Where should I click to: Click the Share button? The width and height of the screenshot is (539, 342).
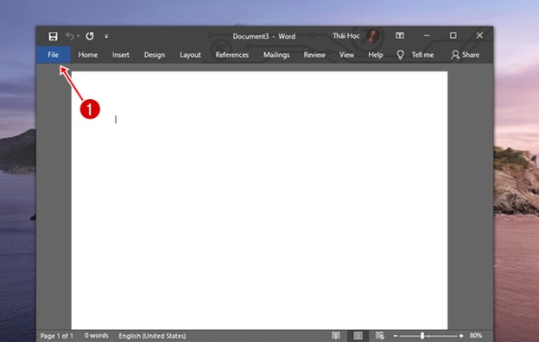[x=466, y=55]
